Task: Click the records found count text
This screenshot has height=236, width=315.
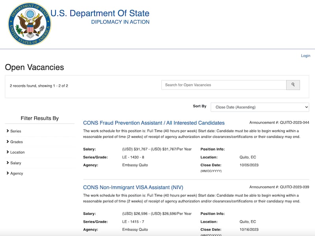Action: 39,86
